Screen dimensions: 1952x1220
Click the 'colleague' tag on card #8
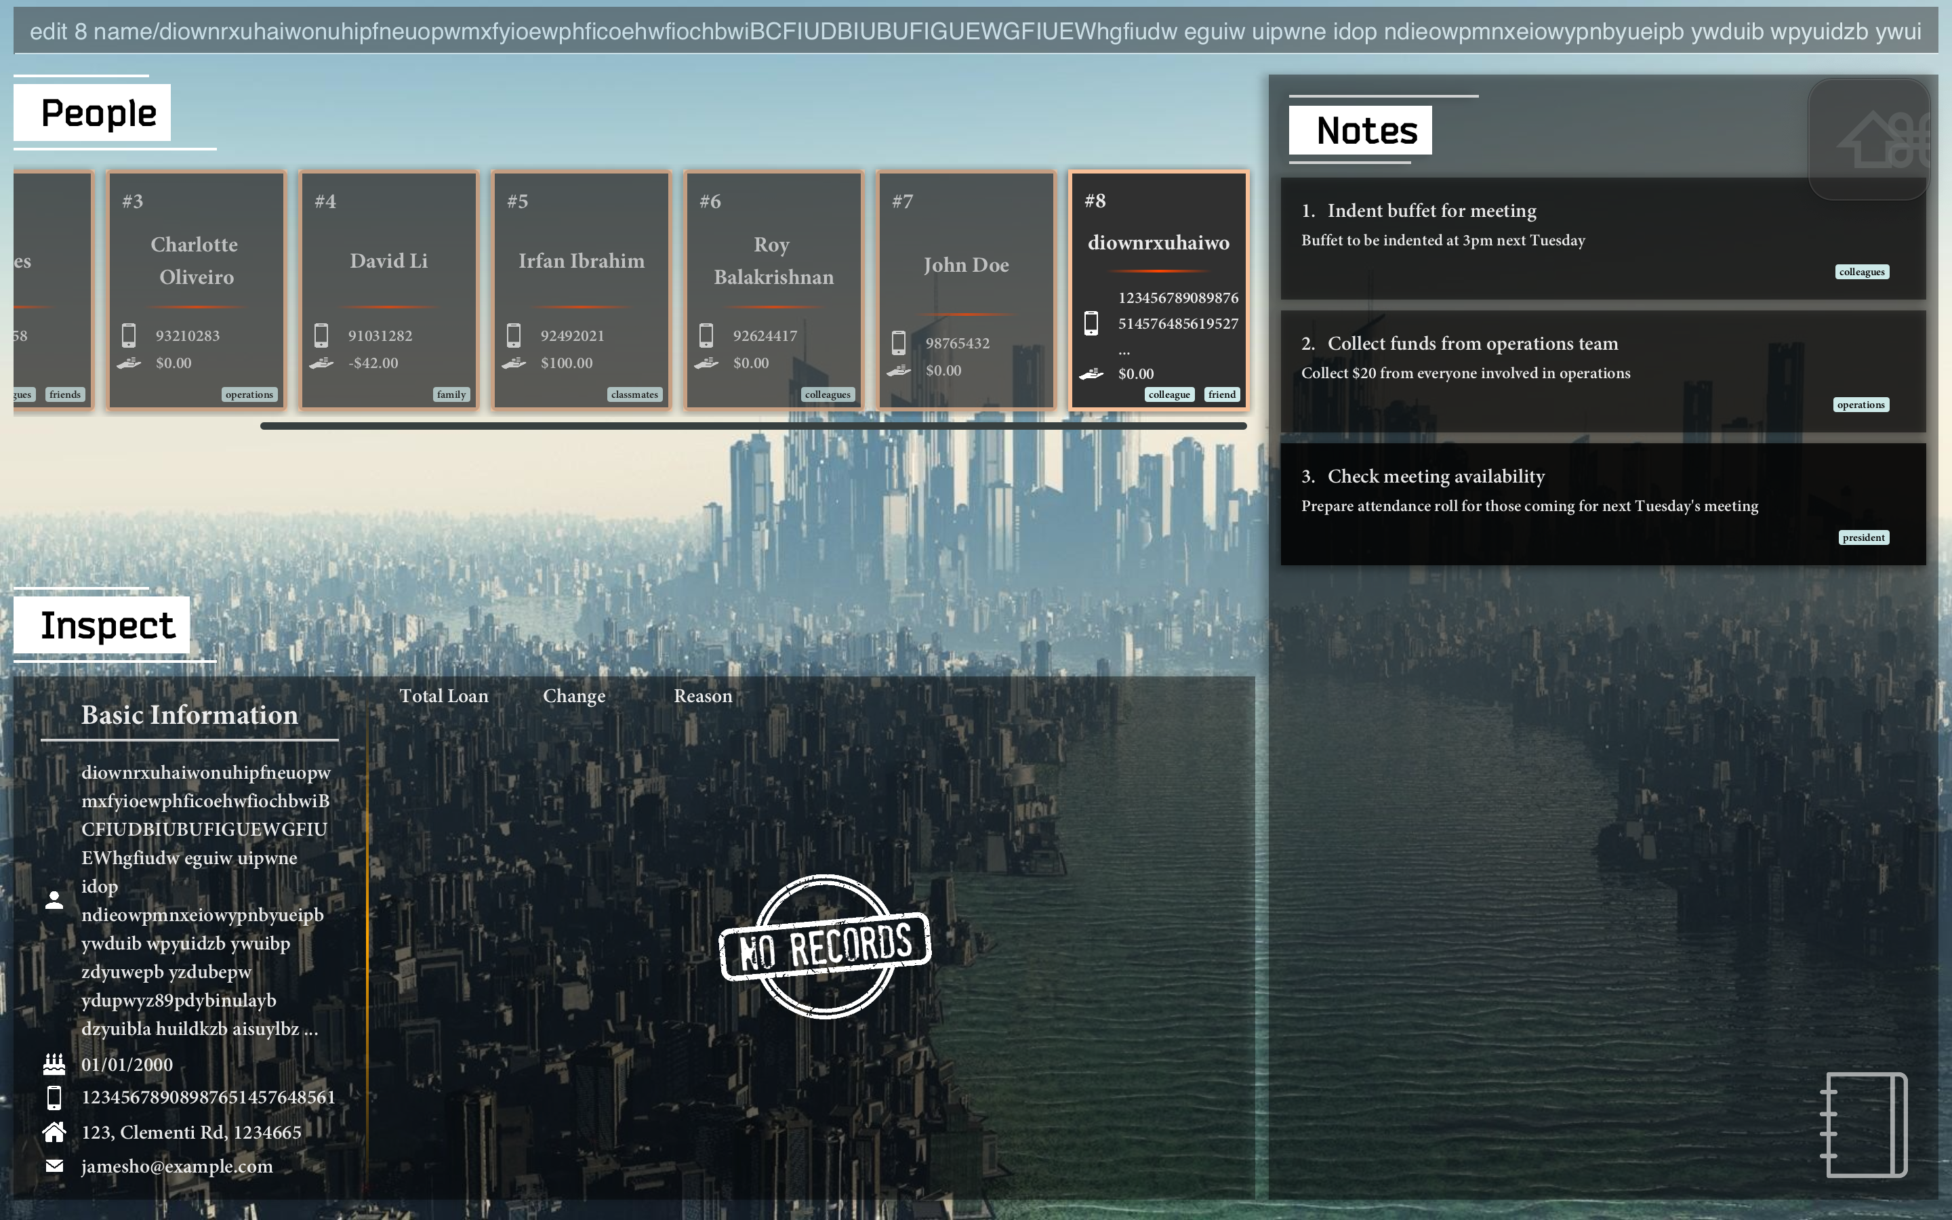tap(1168, 394)
